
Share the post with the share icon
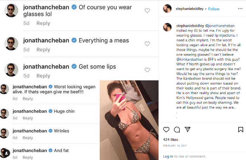click(x=187, y=130)
